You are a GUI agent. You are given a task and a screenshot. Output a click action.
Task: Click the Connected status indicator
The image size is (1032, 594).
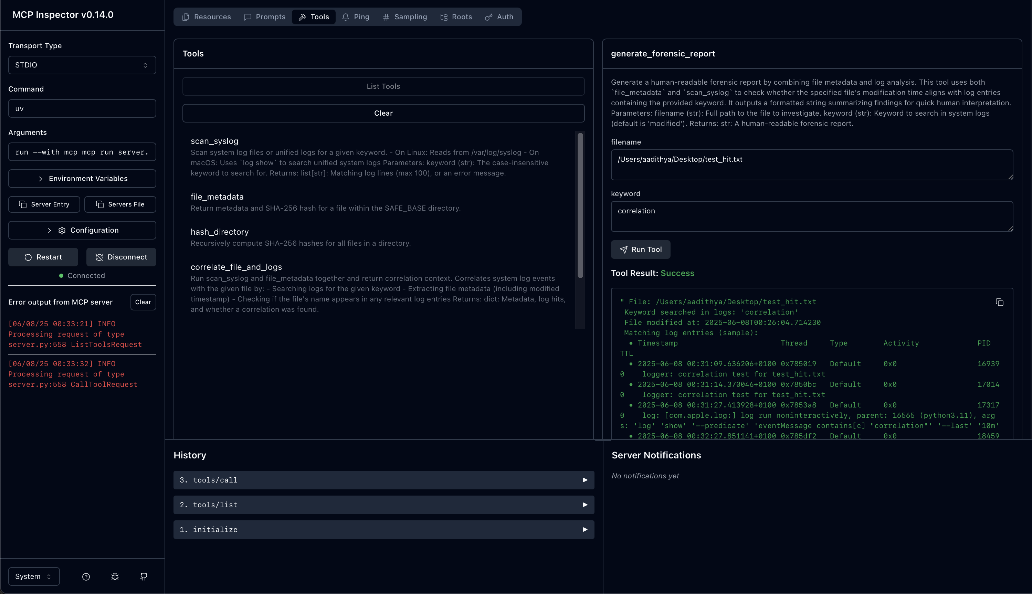[82, 276]
